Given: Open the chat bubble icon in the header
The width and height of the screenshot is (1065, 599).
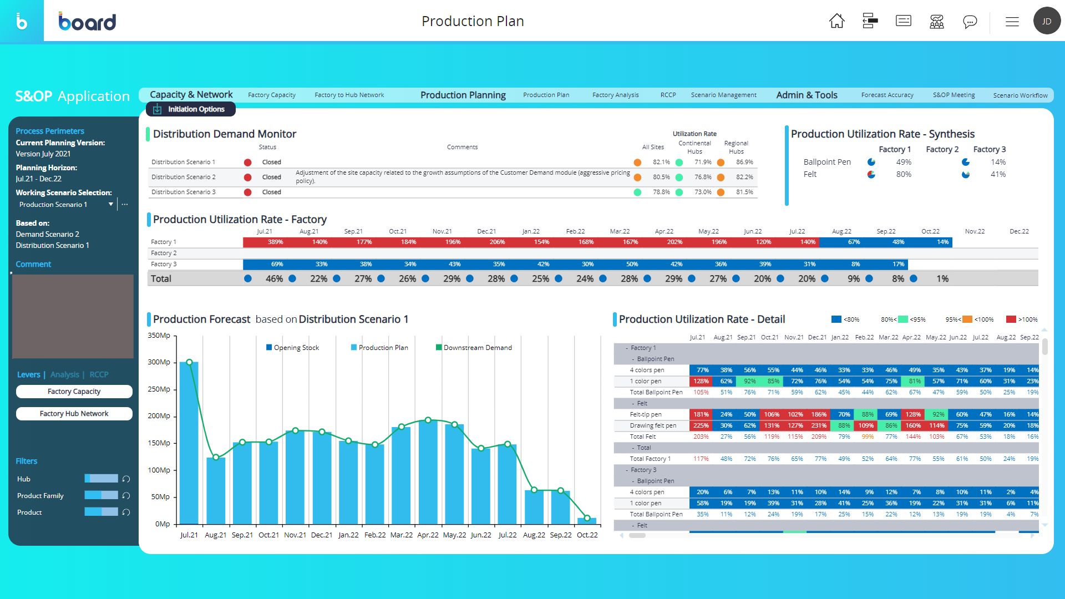Looking at the screenshot, I should click(970, 21).
